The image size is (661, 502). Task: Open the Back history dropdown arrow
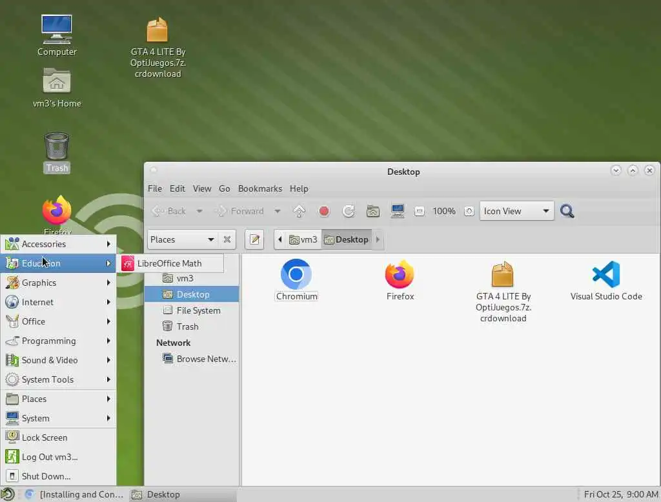click(x=199, y=211)
